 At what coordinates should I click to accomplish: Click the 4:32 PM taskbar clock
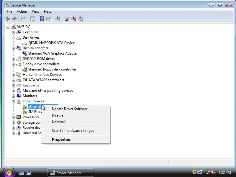tap(224, 172)
